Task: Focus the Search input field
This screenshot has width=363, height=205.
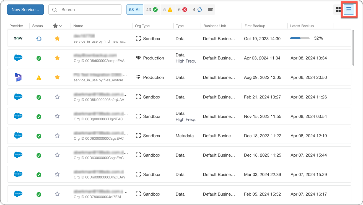Action: 85,10
